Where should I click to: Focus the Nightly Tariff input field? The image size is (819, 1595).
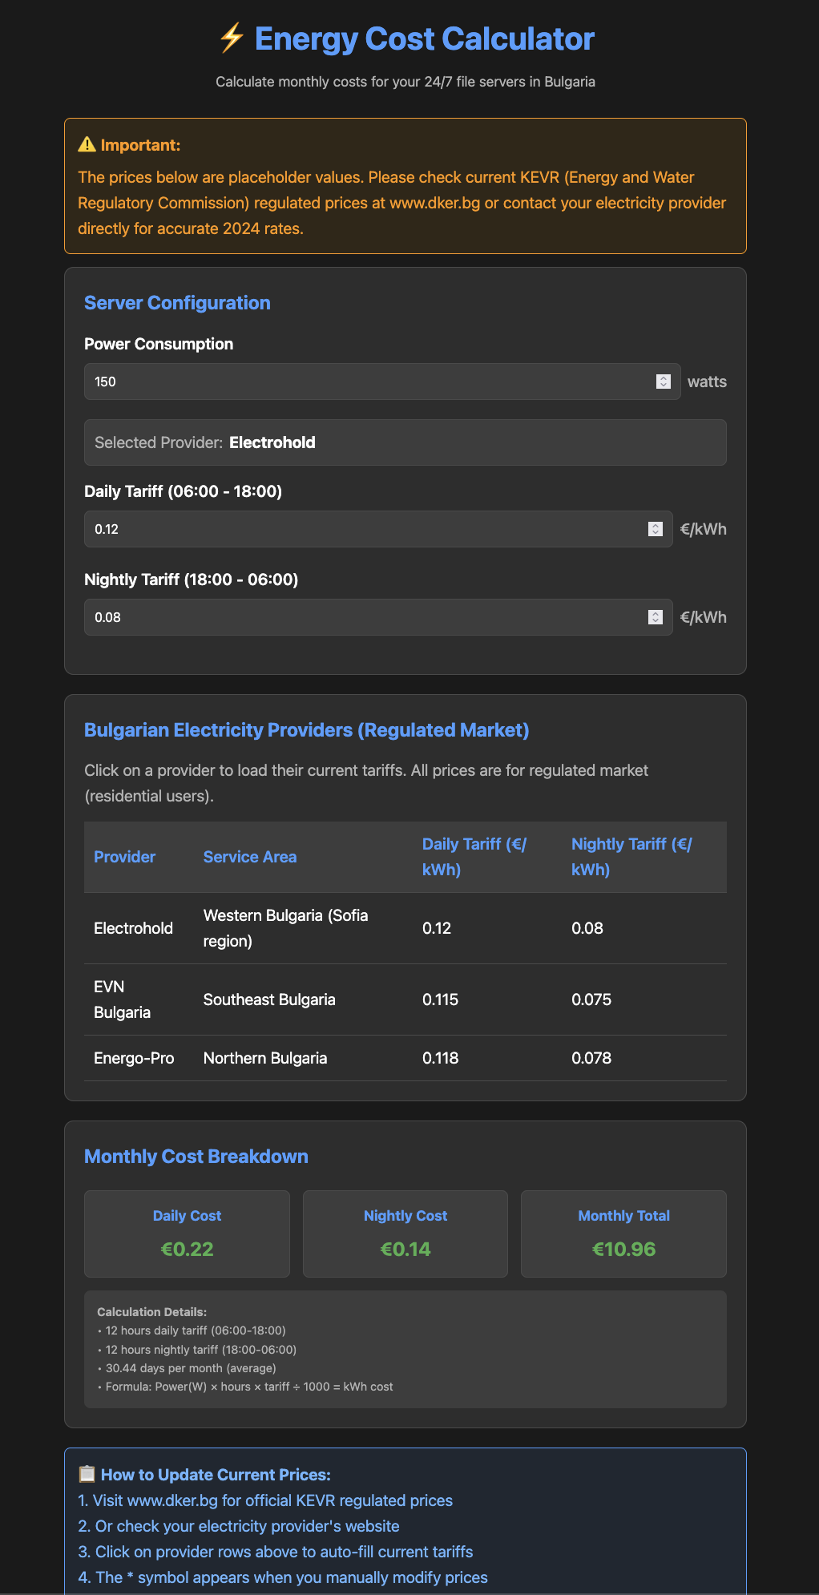coord(365,617)
